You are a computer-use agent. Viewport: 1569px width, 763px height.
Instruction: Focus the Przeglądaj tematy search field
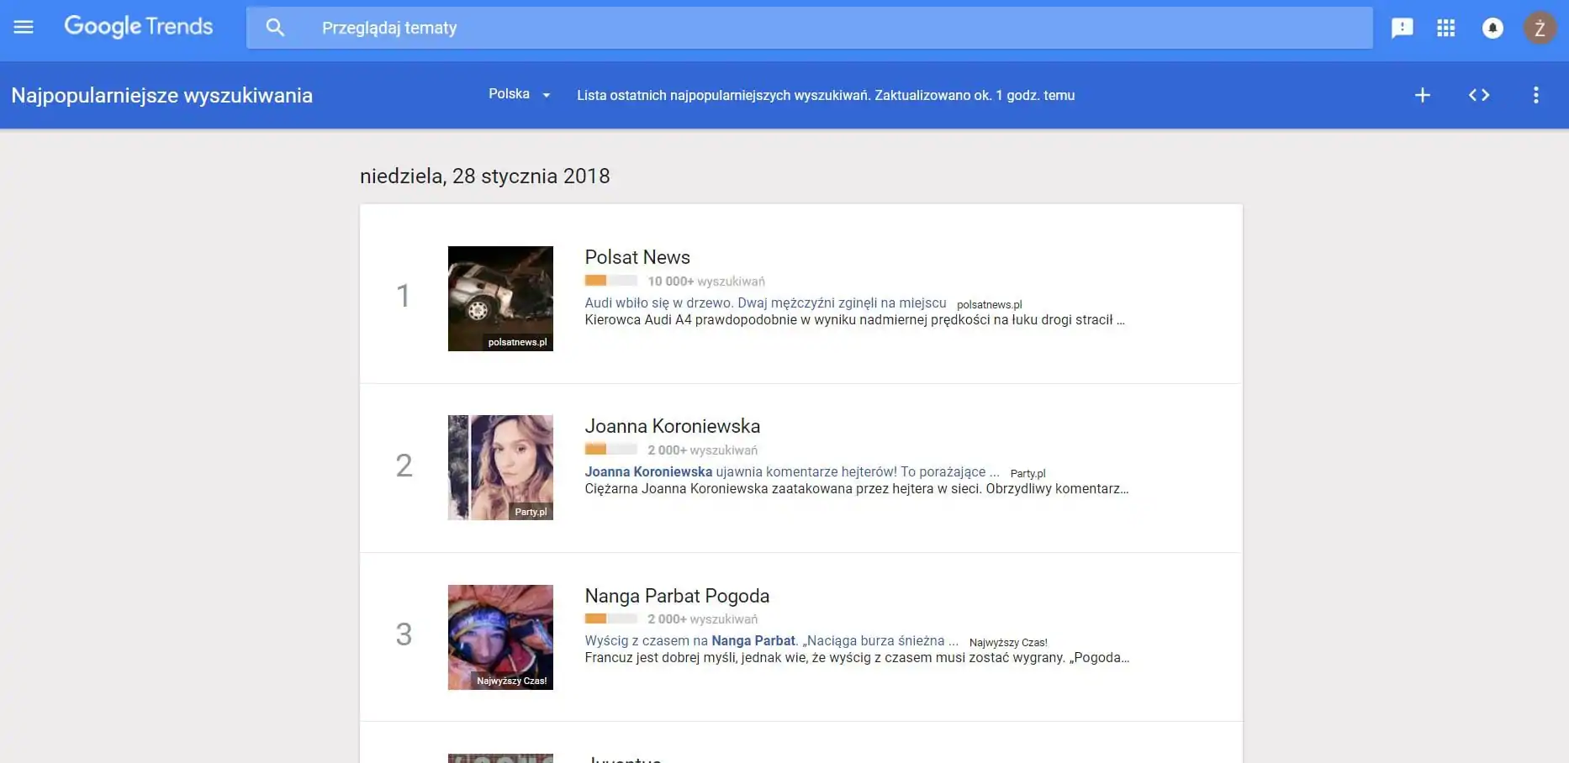[809, 28]
